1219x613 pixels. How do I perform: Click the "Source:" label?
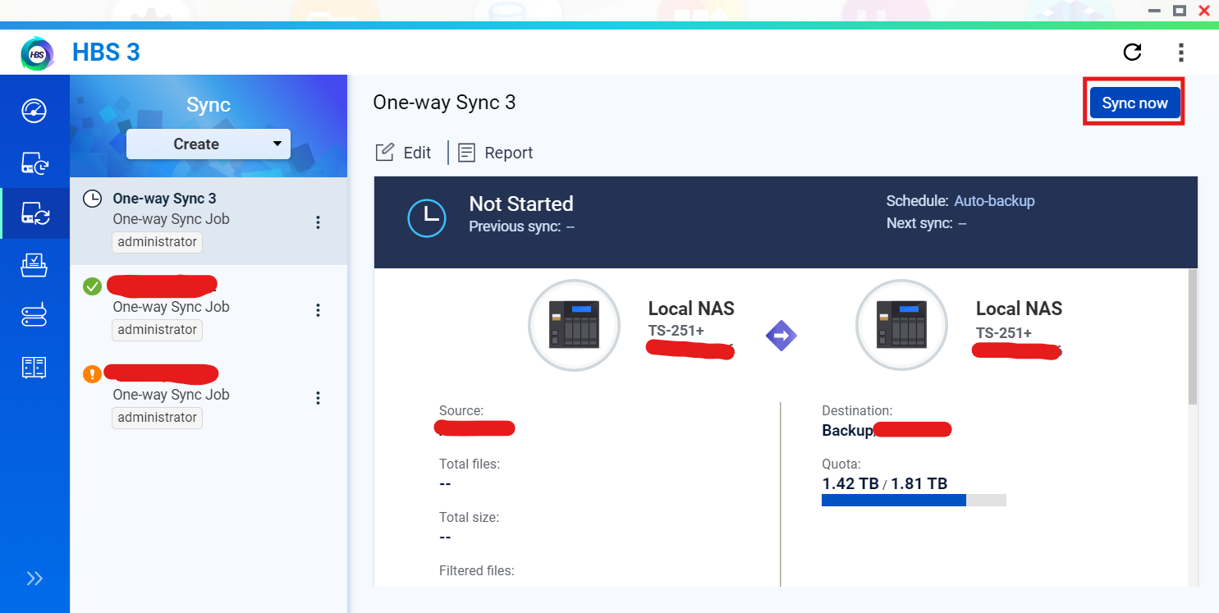(x=461, y=410)
